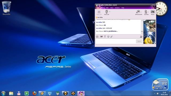
Task: Click the lemon display picture thumbnail
Action: [149, 38]
